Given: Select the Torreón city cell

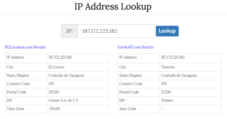Looking at the screenshot, I should (x=190, y=67).
